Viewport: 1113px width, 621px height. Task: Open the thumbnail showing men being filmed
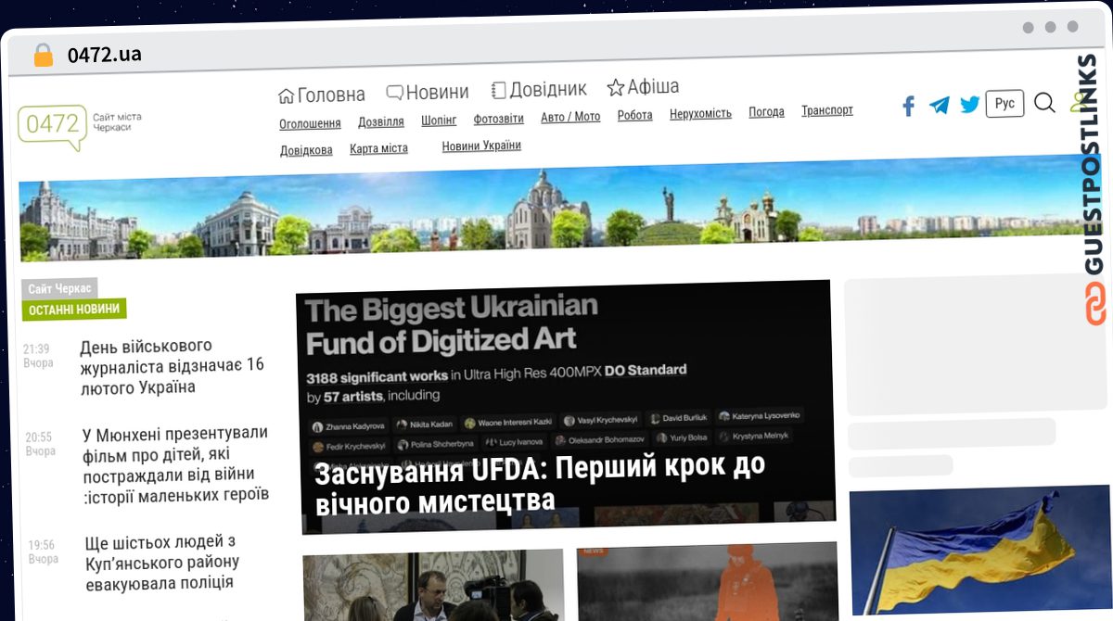pos(433,586)
